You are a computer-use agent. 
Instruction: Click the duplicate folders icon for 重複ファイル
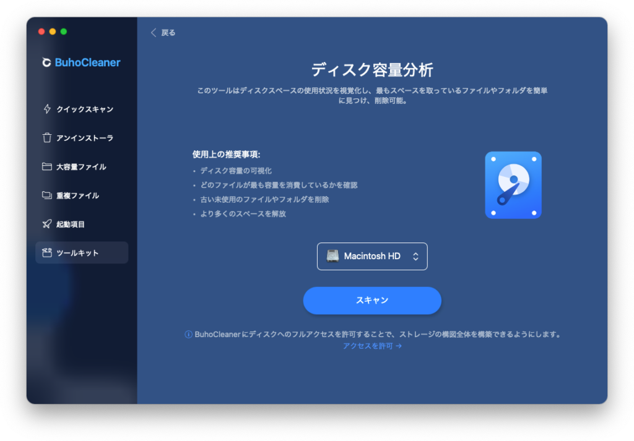click(x=47, y=195)
